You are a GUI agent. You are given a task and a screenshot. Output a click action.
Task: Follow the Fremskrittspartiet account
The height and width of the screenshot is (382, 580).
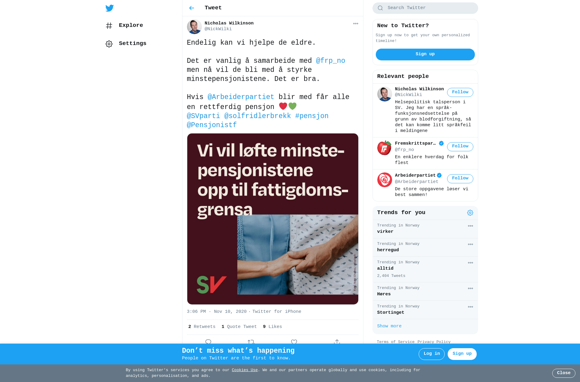pos(460,146)
